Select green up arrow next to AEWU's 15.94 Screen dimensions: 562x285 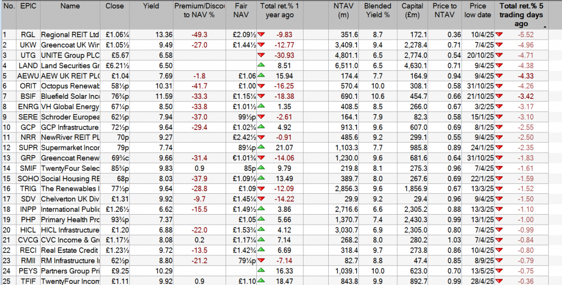[x=261, y=75]
